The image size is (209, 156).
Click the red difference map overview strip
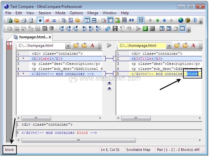(x=9, y=46)
